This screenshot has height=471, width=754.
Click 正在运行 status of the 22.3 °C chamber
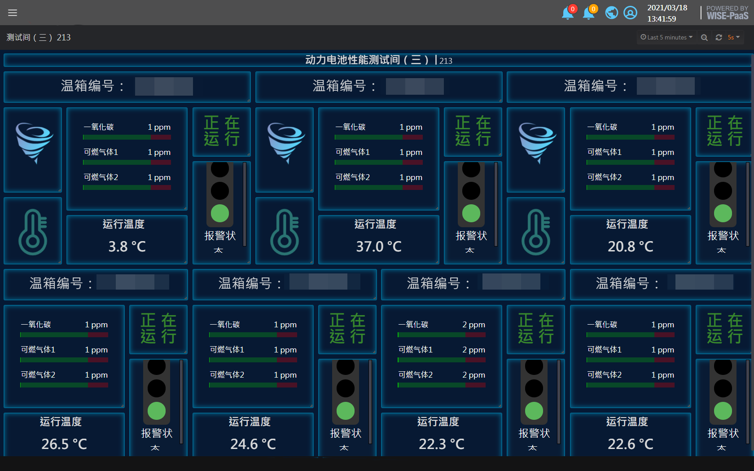536,328
